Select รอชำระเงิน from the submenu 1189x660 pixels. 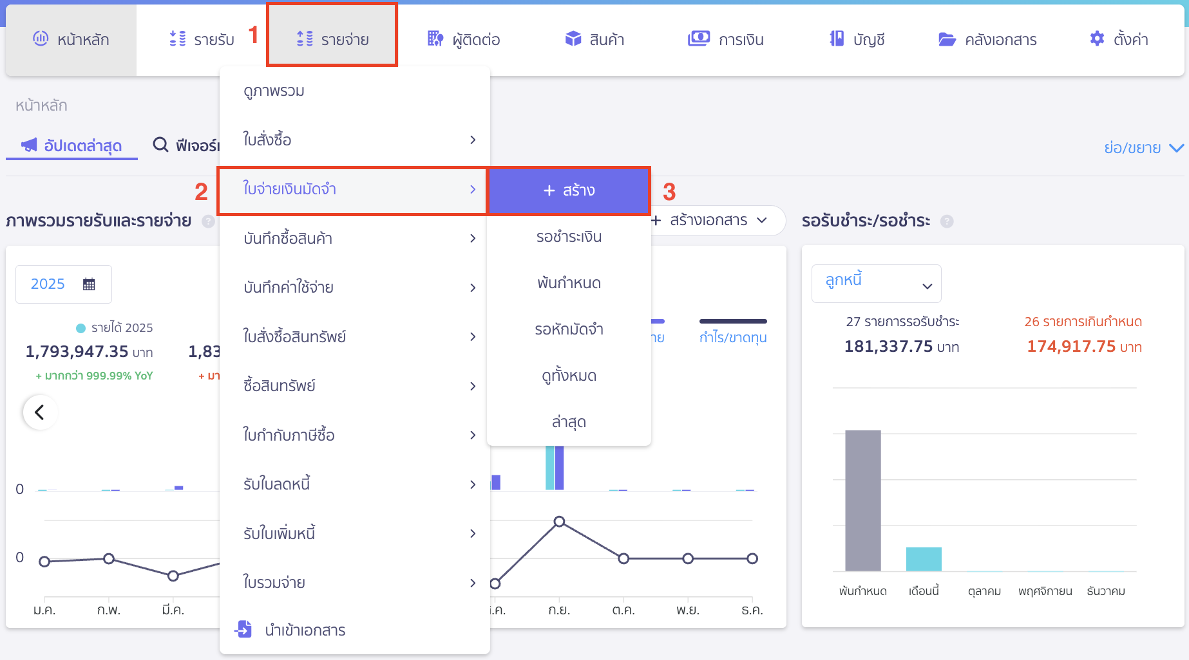569,237
